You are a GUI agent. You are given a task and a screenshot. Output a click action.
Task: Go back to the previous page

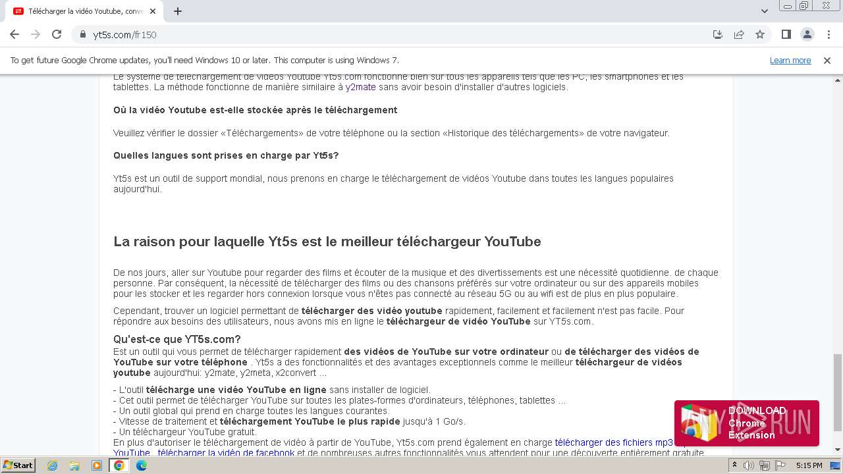pos(14,34)
